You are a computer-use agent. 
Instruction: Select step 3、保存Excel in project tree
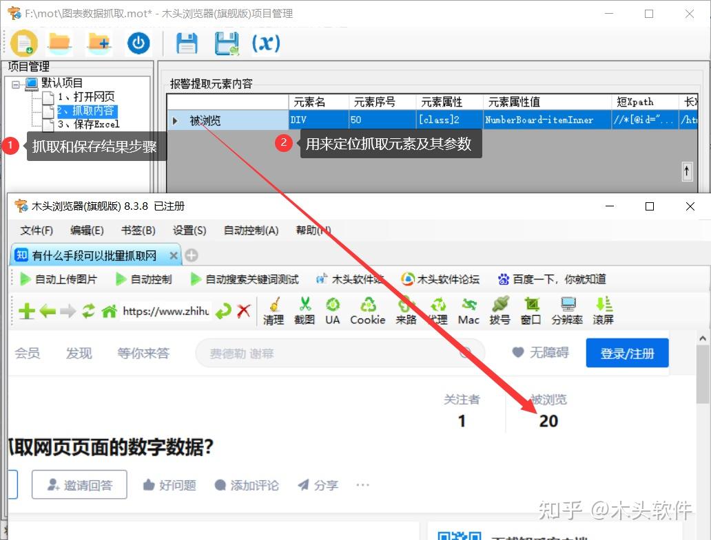(88, 124)
